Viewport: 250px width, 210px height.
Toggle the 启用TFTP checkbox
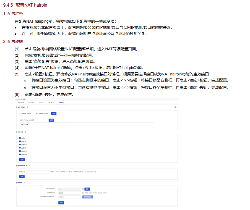(x=20, y=148)
